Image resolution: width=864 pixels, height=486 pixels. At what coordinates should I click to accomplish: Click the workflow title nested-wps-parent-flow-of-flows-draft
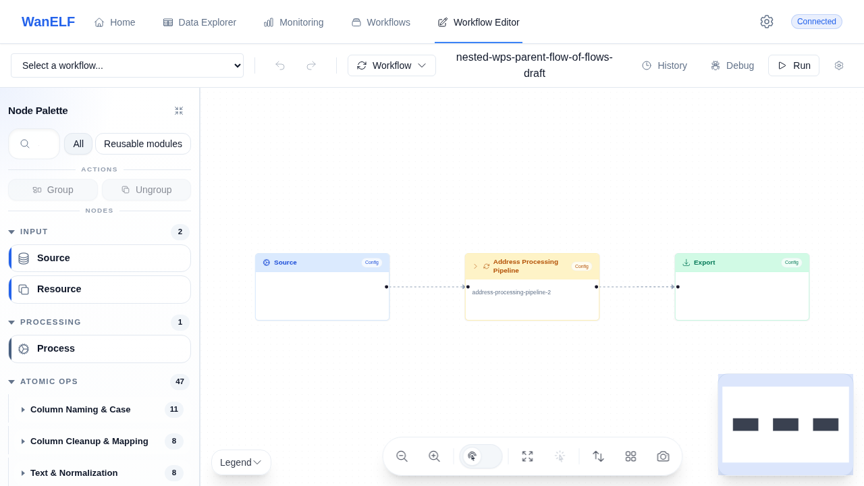pyautogui.click(x=535, y=65)
